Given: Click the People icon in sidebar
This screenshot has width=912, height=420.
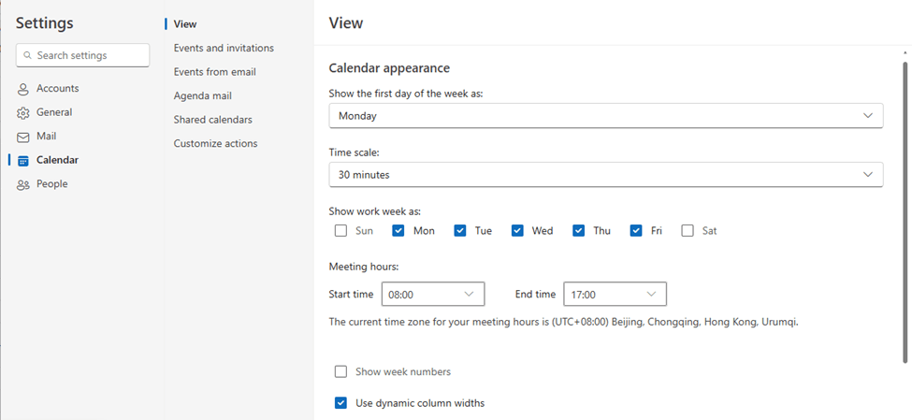Looking at the screenshot, I should [x=22, y=185].
